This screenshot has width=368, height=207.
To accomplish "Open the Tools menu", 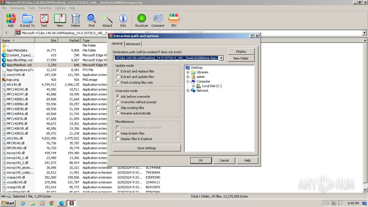I will click(x=32, y=8).
